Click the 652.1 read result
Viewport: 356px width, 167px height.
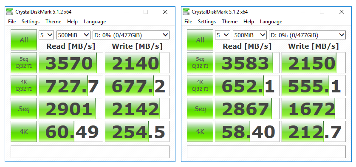[x=247, y=86]
